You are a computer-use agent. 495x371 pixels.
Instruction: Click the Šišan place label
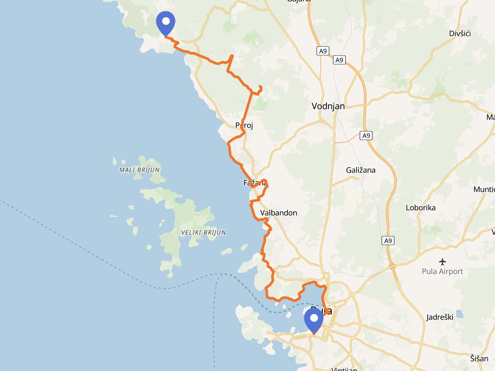click(479, 358)
